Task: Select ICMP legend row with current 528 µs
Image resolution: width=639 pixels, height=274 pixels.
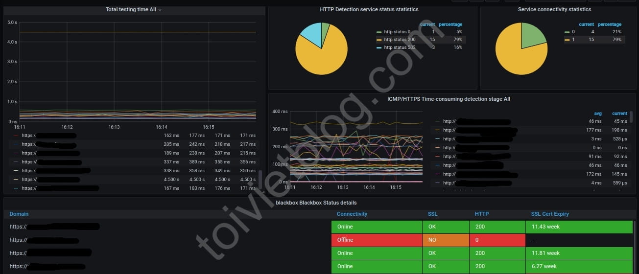Action: tap(530, 139)
